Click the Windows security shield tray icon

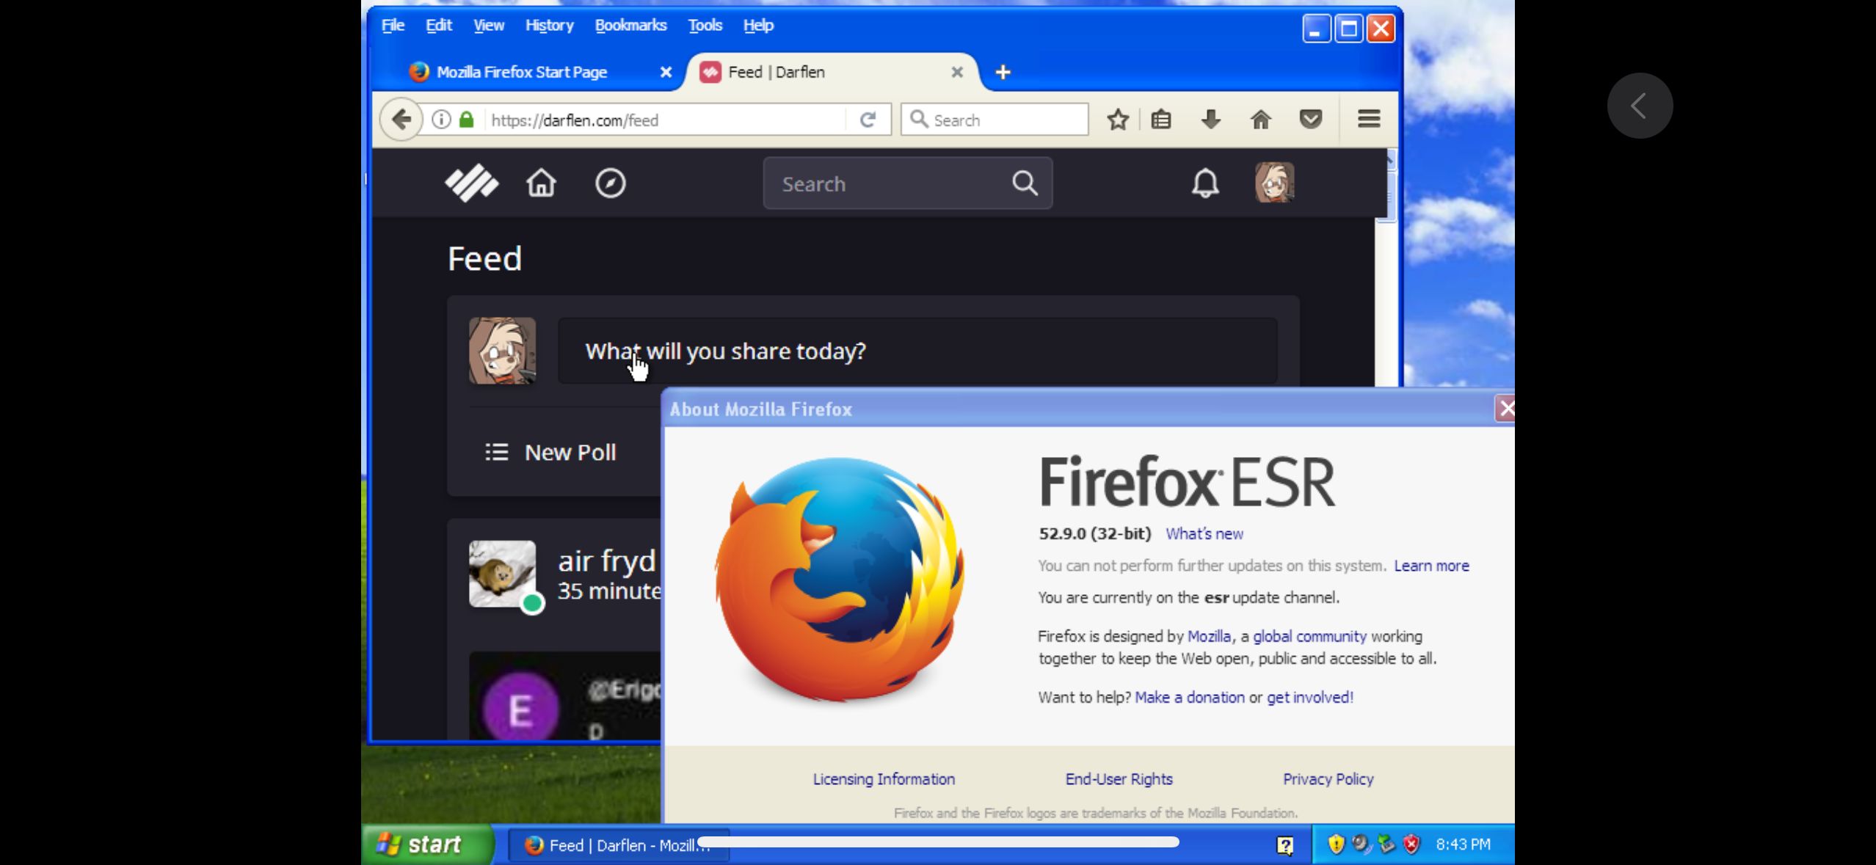(1336, 844)
